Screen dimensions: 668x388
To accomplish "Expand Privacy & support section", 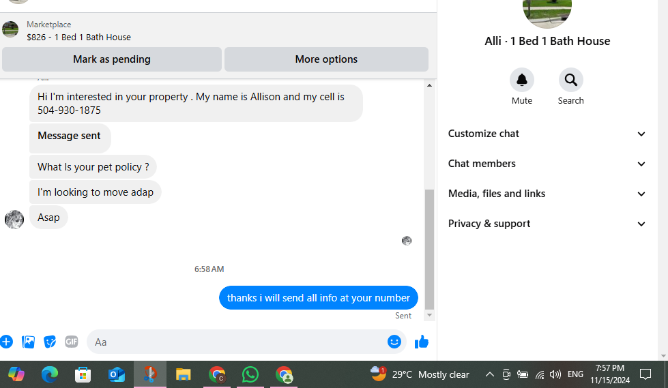I will coord(547,224).
